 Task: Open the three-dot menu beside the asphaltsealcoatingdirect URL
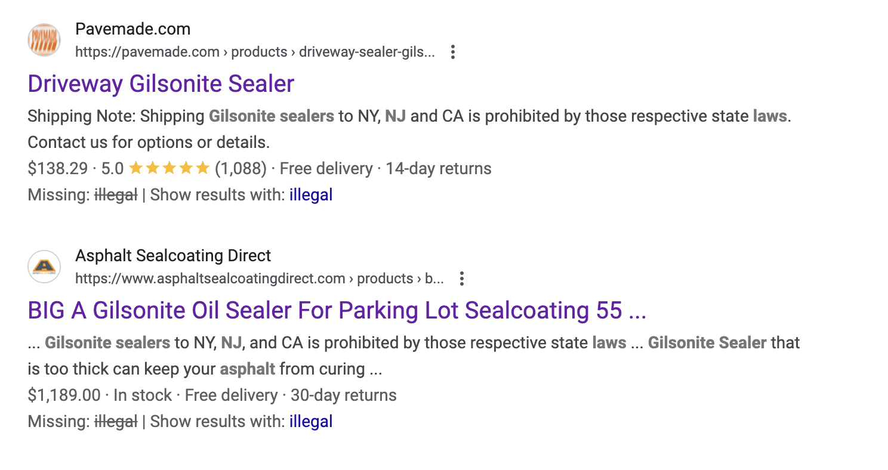coord(461,279)
